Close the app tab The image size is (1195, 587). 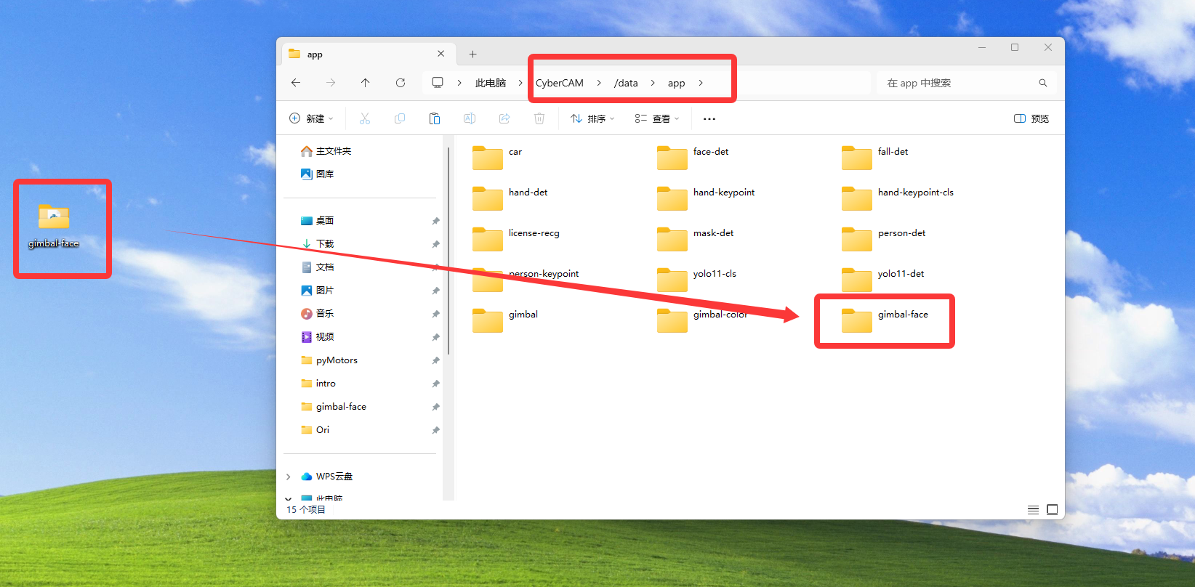click(441, 54)
